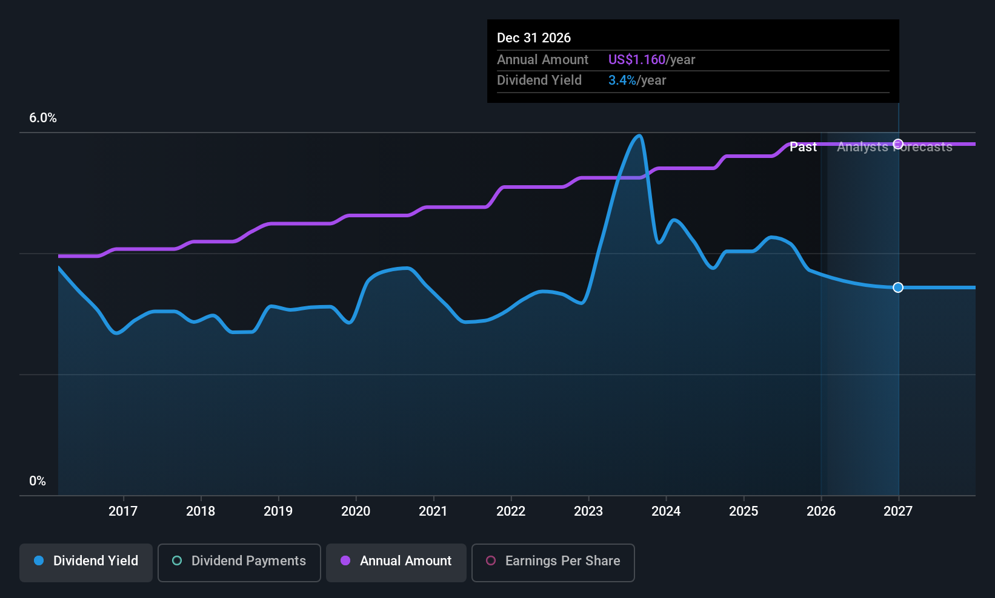This screenshot has height=598, width=995.
Task: Select the white marker on the blue yield line
Action: 897,287
